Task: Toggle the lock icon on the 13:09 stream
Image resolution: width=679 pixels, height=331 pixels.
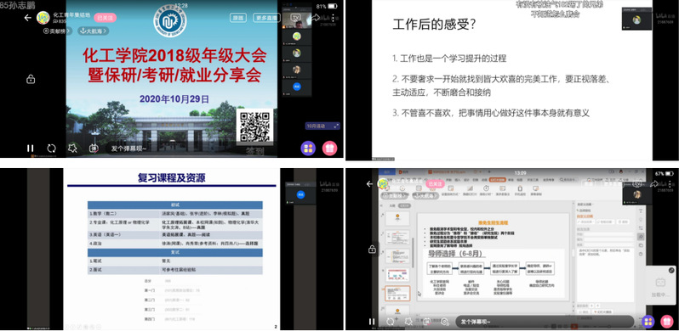Action: 372,250
